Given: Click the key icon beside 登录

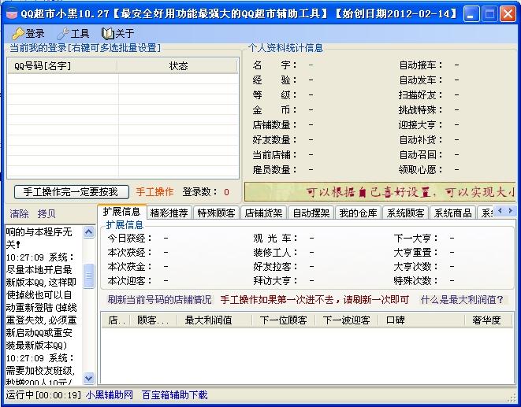Looking at the screenshot, I should (x=18, y=34).
